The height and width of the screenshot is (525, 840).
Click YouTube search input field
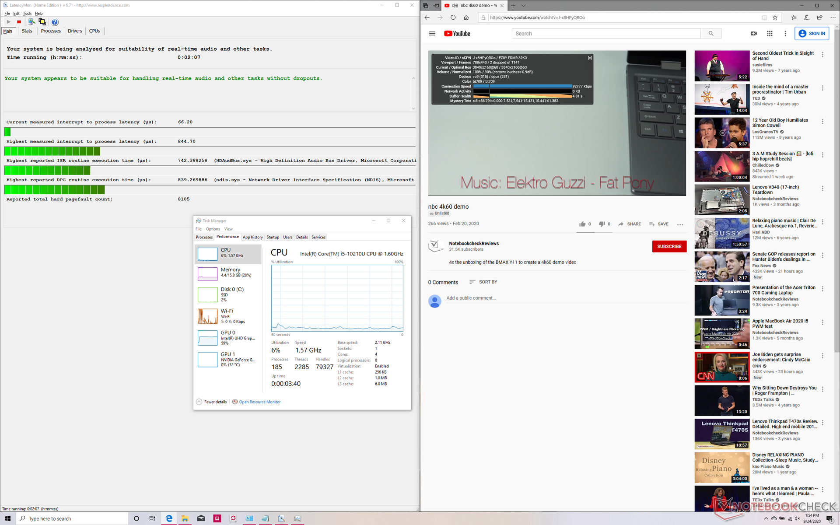pyautogui.click(x=606, y=34)
